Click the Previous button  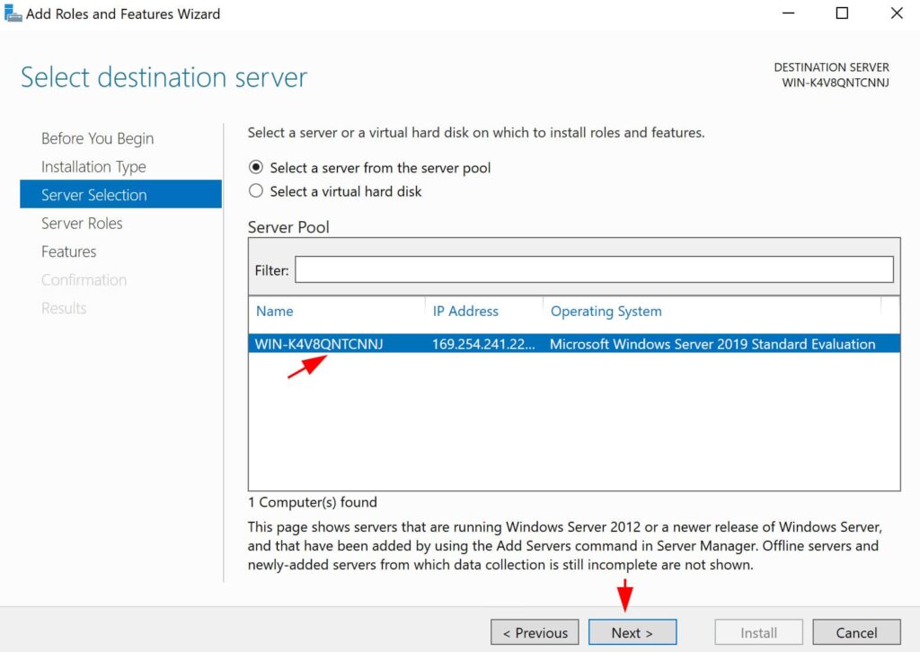(535, 632)
